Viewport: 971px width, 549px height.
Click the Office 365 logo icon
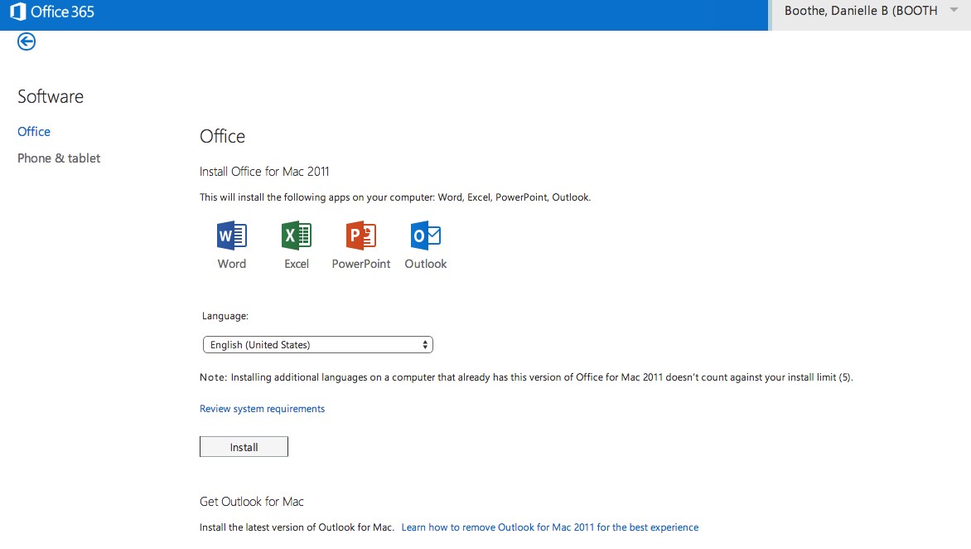[x=18, y=11]
